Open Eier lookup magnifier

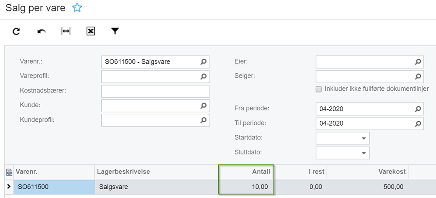tap(418, 62)
